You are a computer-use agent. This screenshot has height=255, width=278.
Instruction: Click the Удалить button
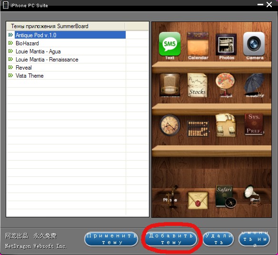(218, 239)
